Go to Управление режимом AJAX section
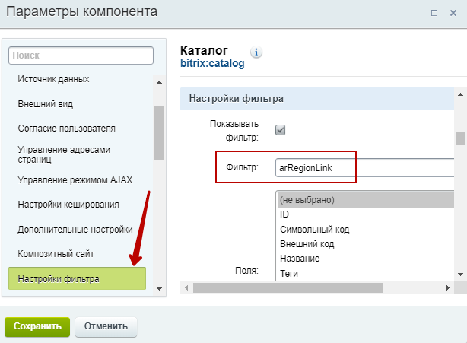Screen dimensions: 467x343 75,180
